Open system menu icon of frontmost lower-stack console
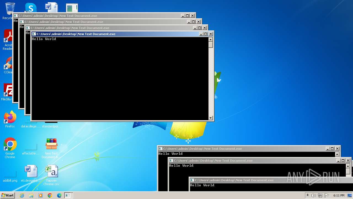The height and width of the screenshot is (199, 353). click(192, 180)
